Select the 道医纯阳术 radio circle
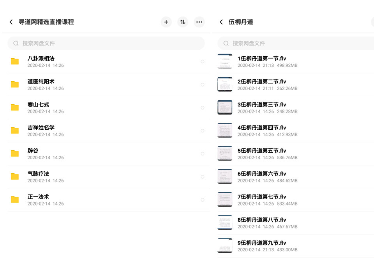 point(203,85)
